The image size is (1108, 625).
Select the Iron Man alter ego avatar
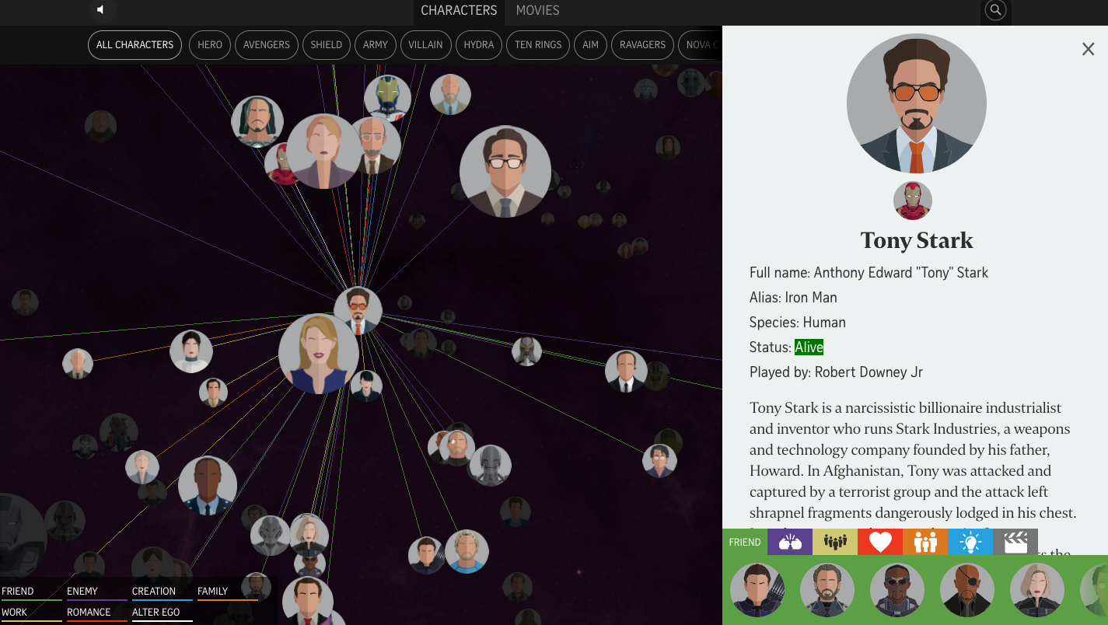912,201
